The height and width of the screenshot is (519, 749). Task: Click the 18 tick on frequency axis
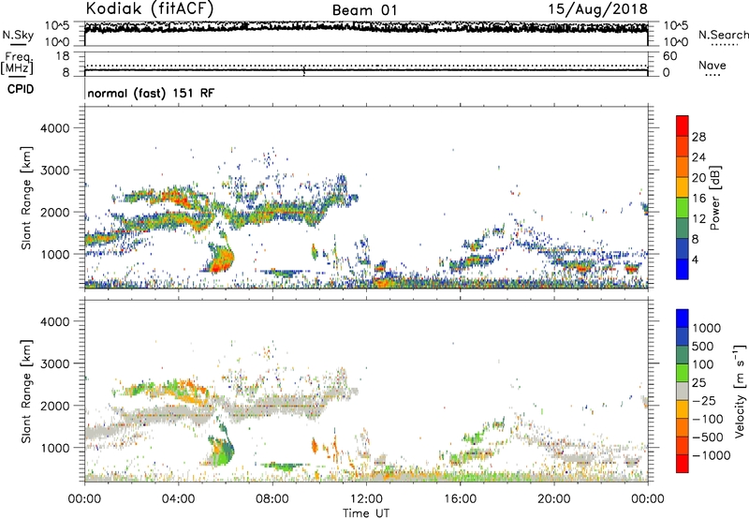[x=63, y=56]
